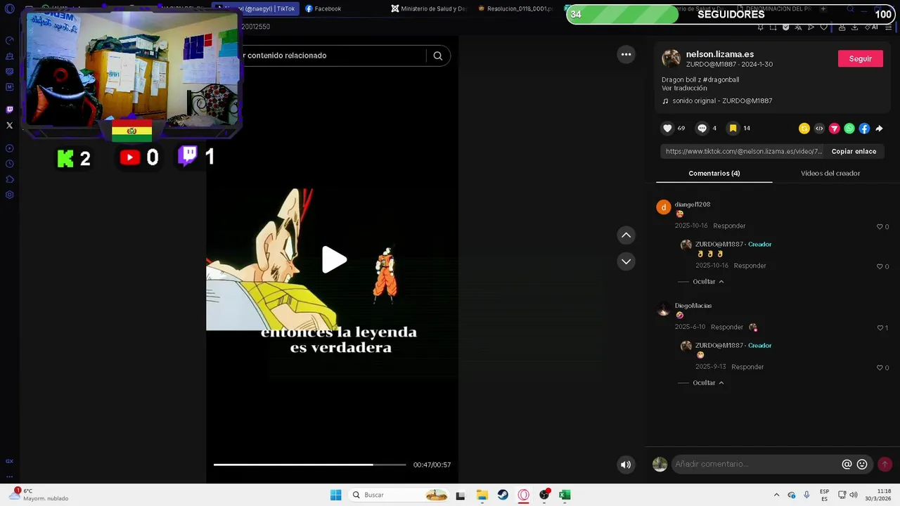Image resolution: width=900 pixels, height=506 pixels.
Task: Click the Ver traducción link
Action: tap(684, 89)
